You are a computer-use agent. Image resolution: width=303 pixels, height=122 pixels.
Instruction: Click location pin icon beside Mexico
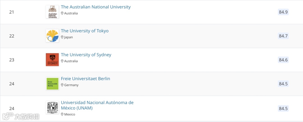(x=62, y=114)
